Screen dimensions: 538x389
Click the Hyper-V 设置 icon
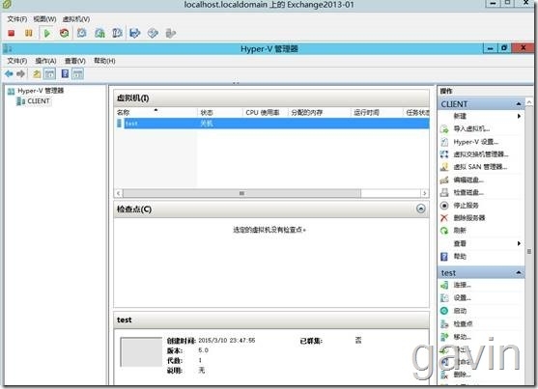coord(444,142)
